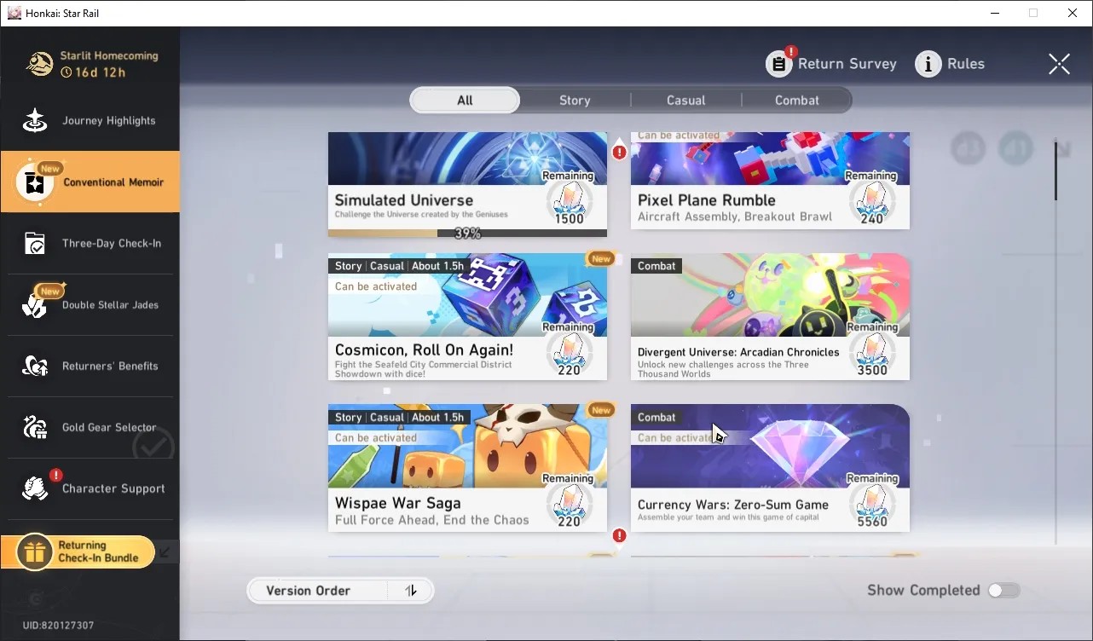Switch to the Story tab
The image size is (1093, 641).
click(575, 101)
